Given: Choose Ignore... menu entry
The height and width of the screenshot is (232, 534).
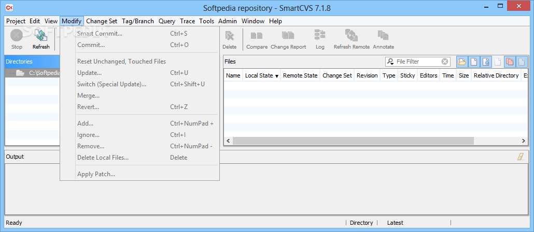Looking at the screenshot, I should 139,135.
